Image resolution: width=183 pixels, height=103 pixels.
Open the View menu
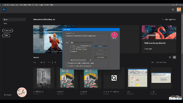point(36,5)
